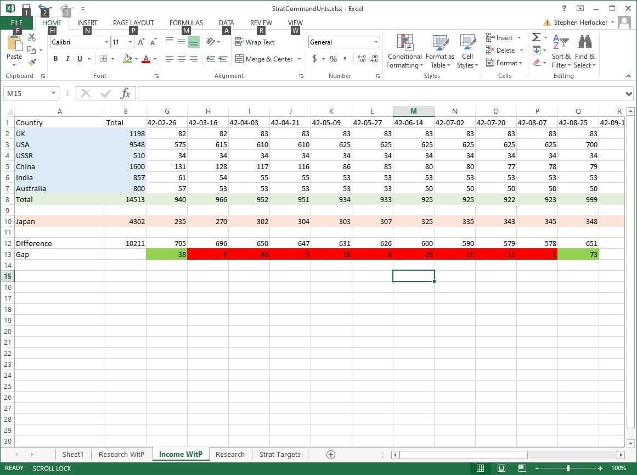Click the horizontal scrollbar right arrow

621,455
